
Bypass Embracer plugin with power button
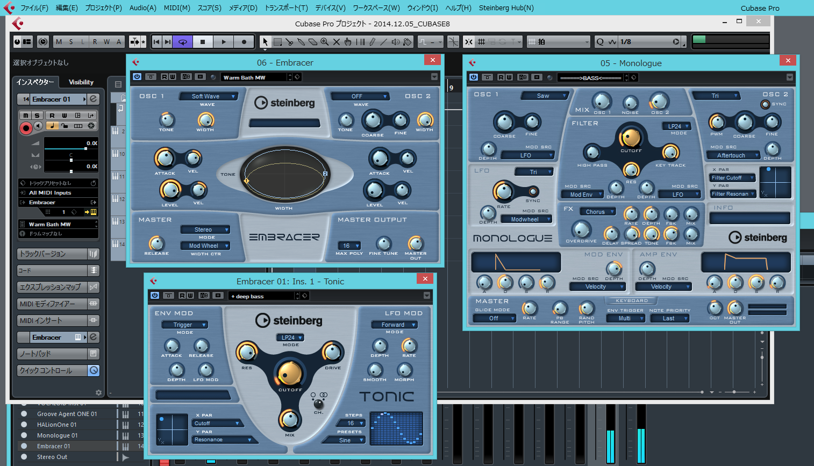coord(137,77)
